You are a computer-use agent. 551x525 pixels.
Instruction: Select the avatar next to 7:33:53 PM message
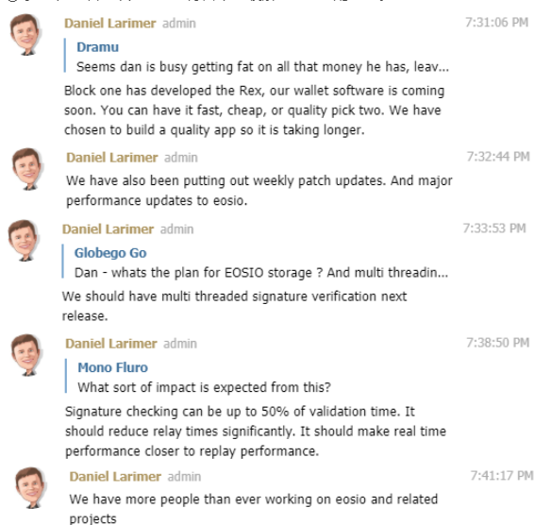[24, 241]
